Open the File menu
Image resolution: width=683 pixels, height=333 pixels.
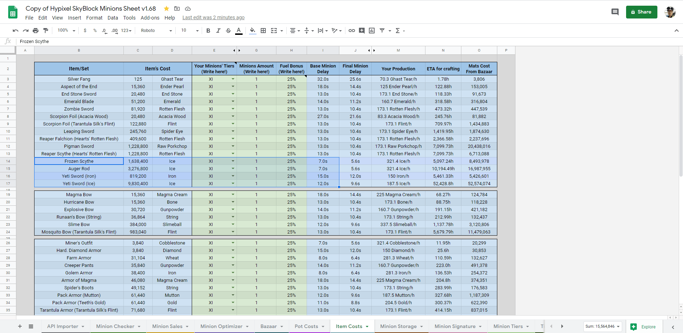coord(30,18)
